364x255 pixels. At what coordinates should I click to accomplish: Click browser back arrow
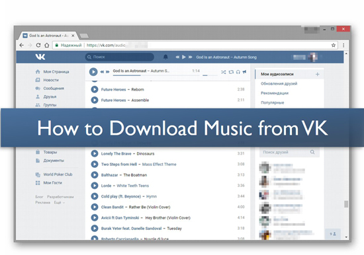(x=22, y=45)
